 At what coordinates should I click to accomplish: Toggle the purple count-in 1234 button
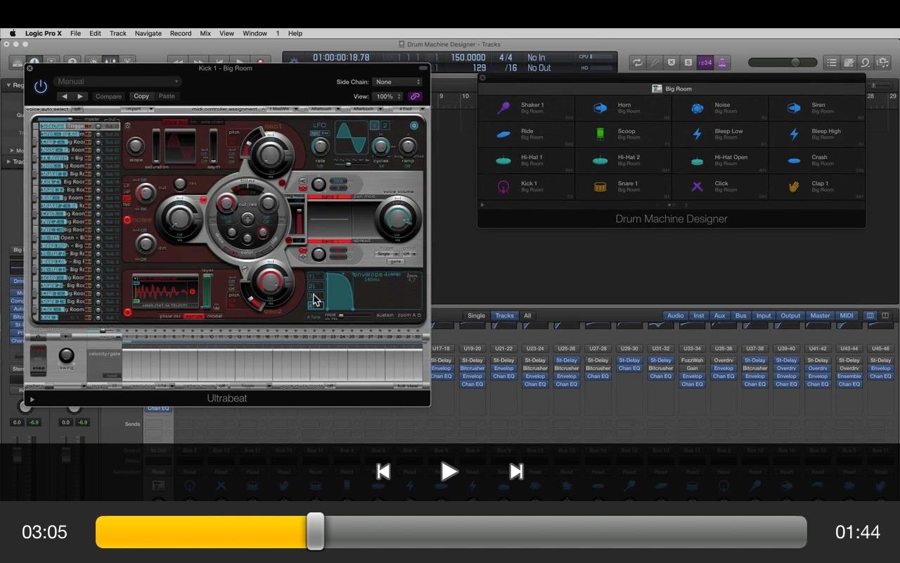click(705, 63)
